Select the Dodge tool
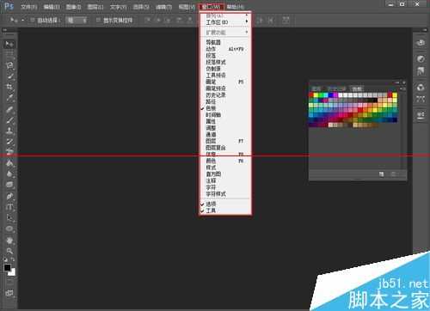The height and width of the screenshot is (311, 430). click(x=9, y=185)
